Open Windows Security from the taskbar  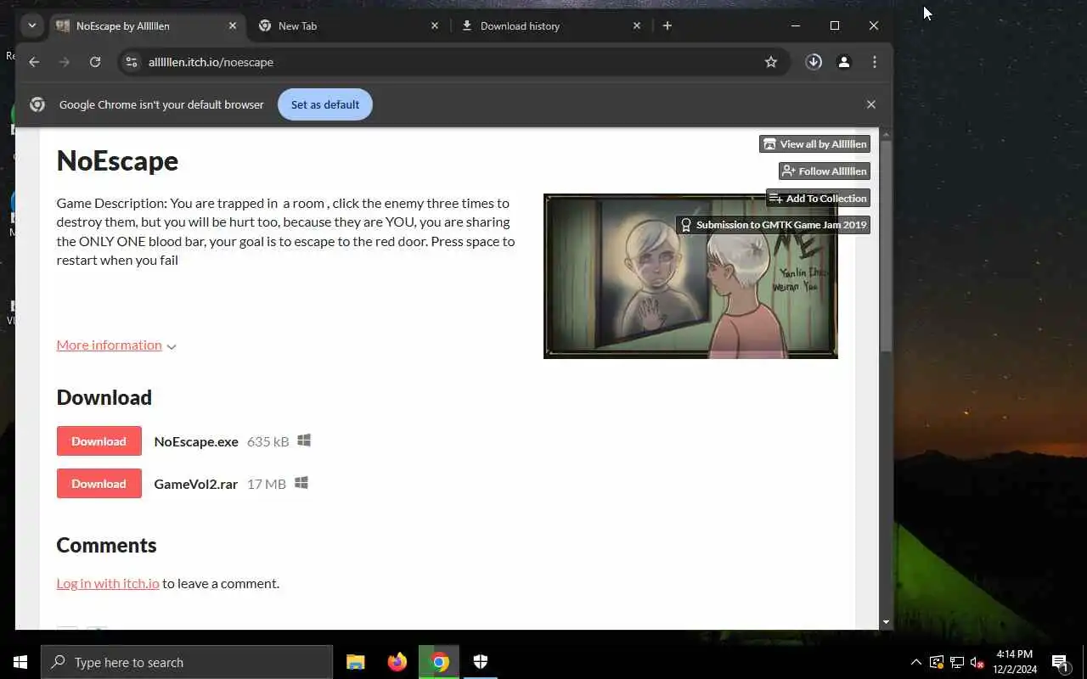click(x=481, y=662)
